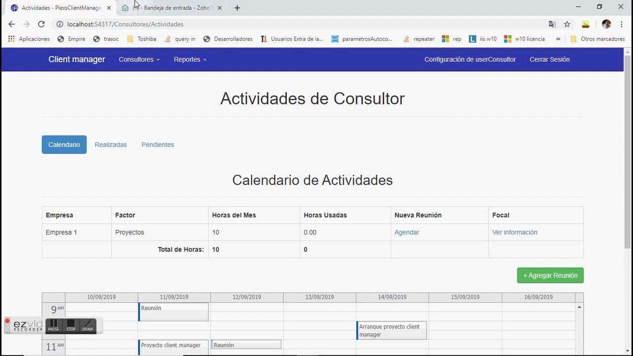Click the browser forward arrow

click(x=26, y=24)
